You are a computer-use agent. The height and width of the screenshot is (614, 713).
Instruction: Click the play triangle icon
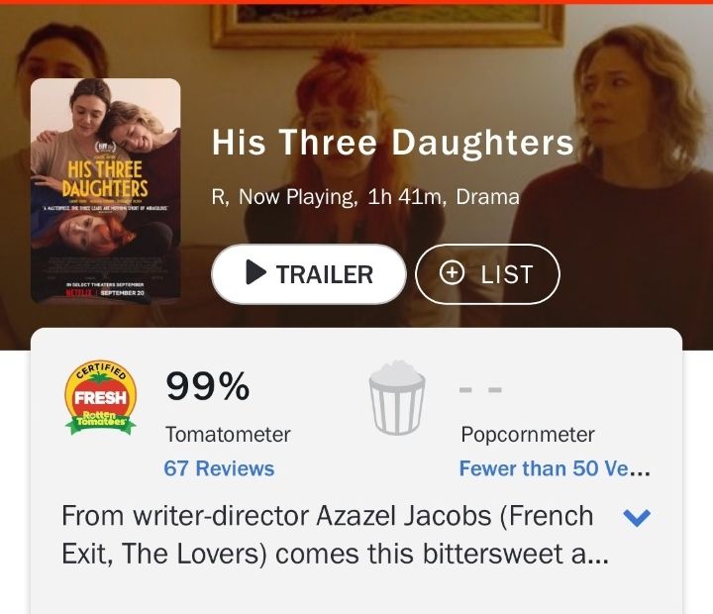pyautogui.click(x=255, y=272)
